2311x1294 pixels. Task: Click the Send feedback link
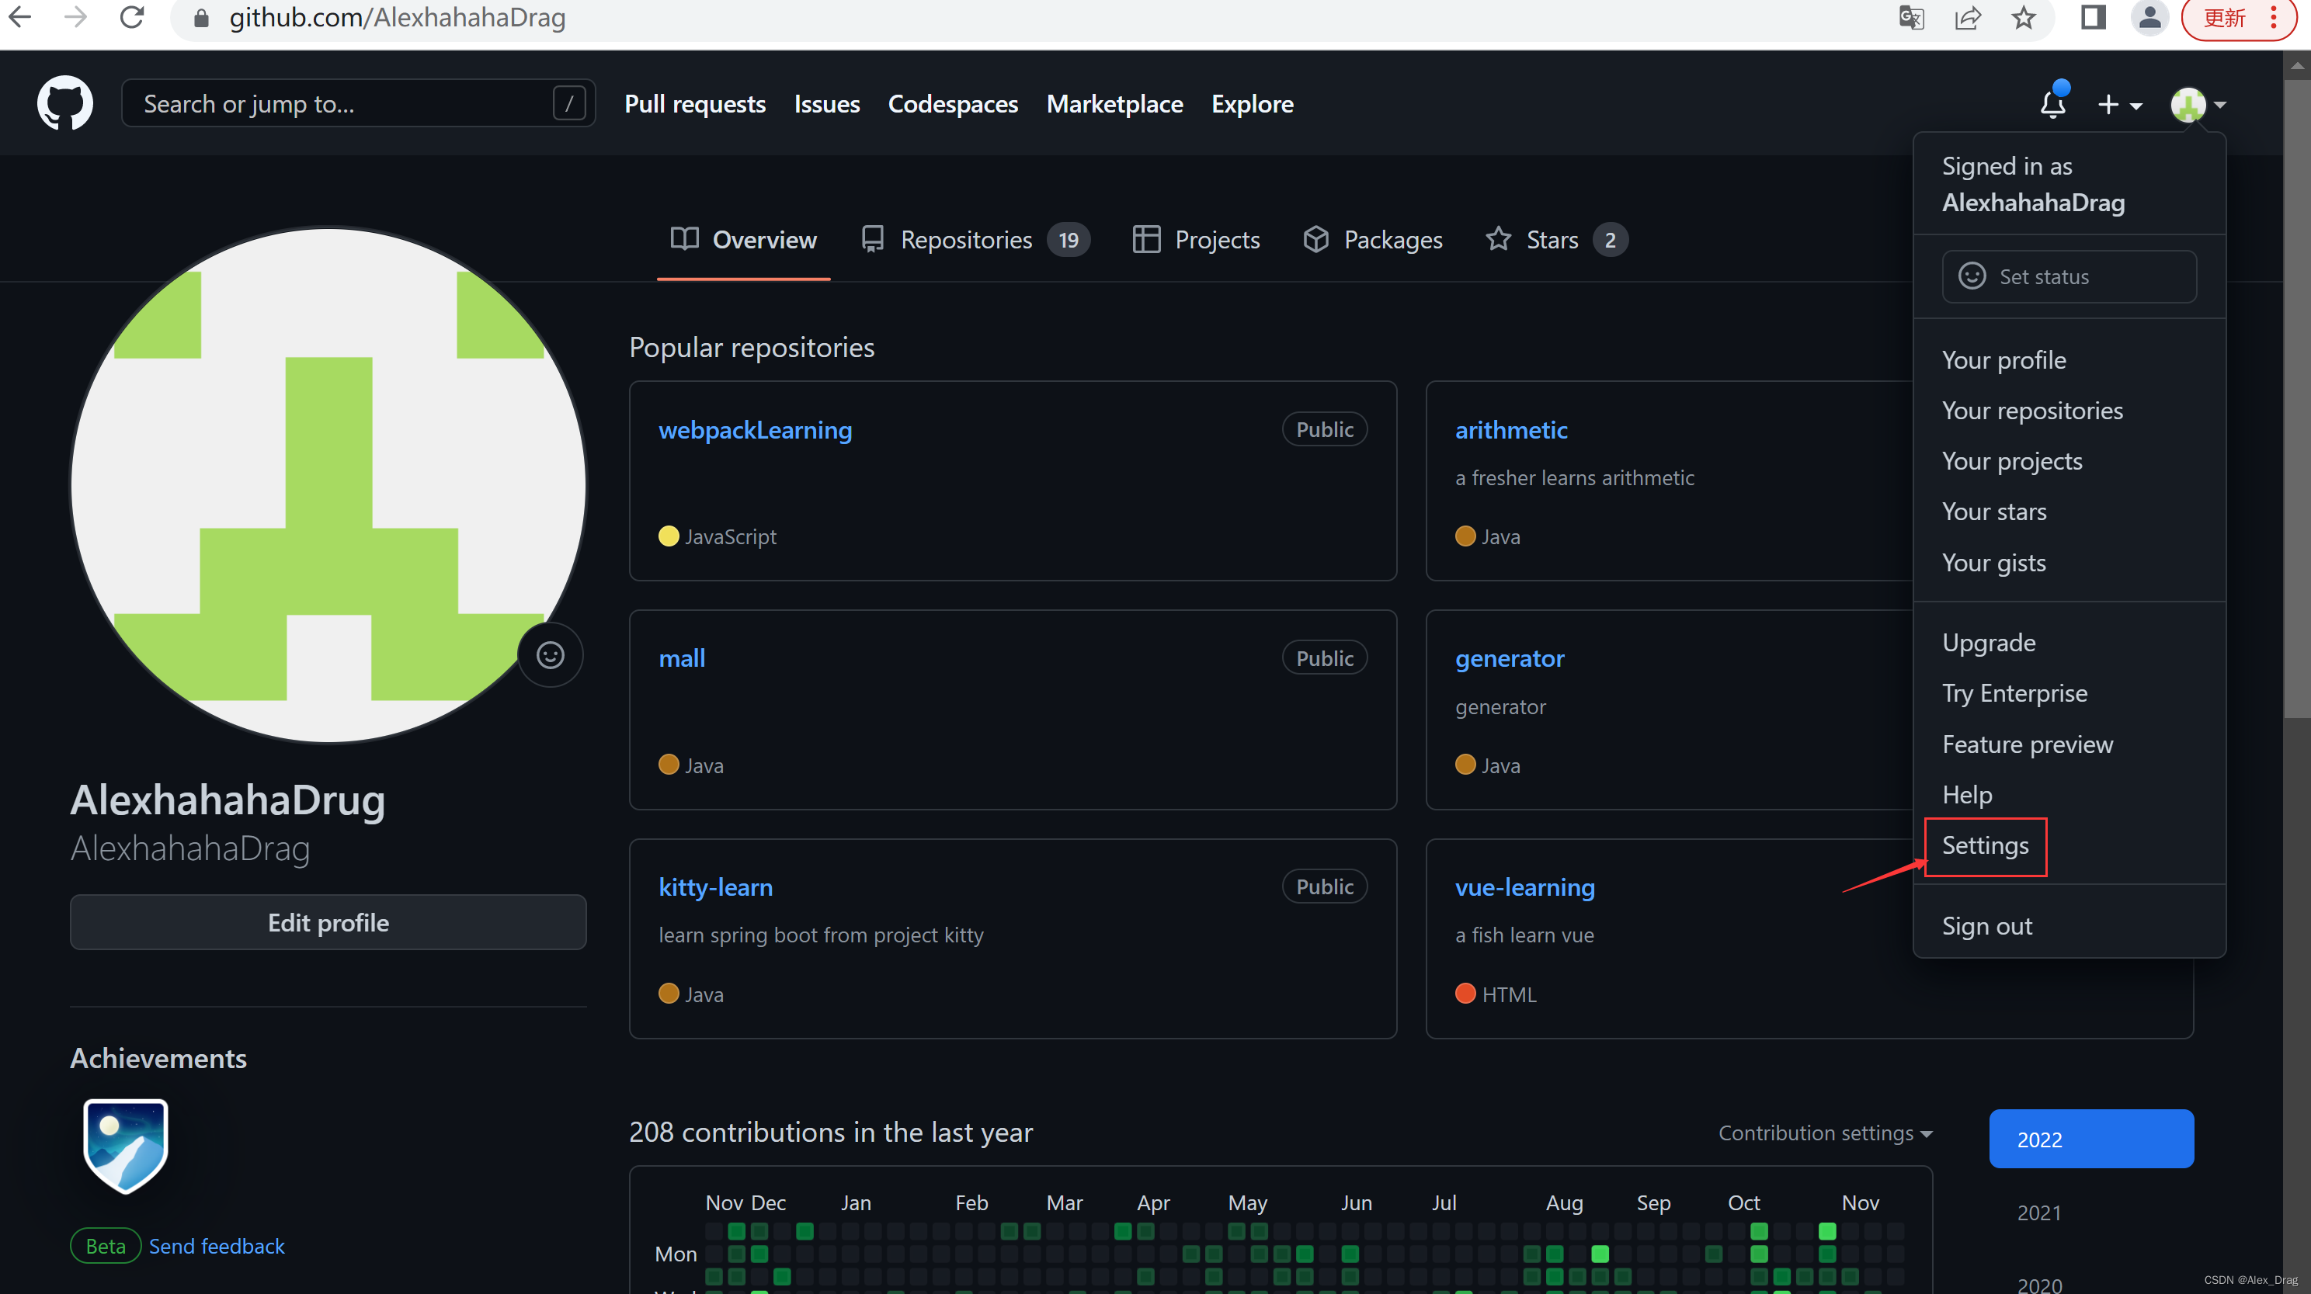coord(216,1247)
